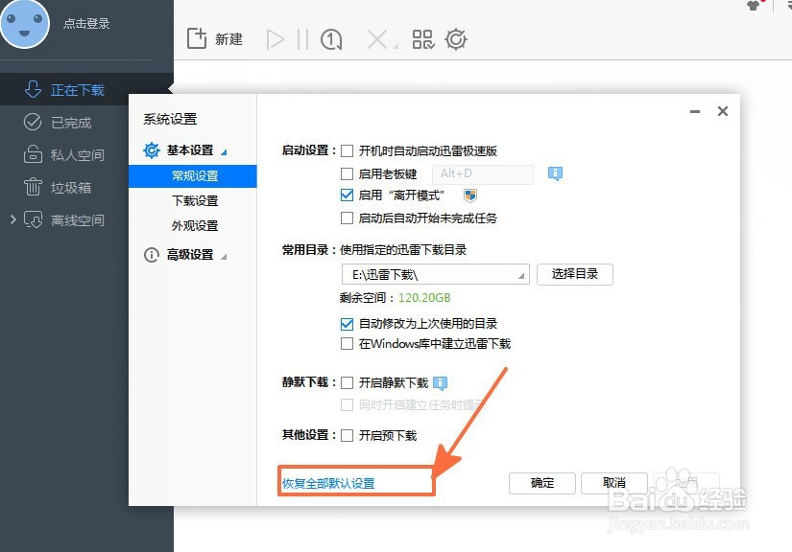Click the shield icon beside 离开模式

[470, 195]
